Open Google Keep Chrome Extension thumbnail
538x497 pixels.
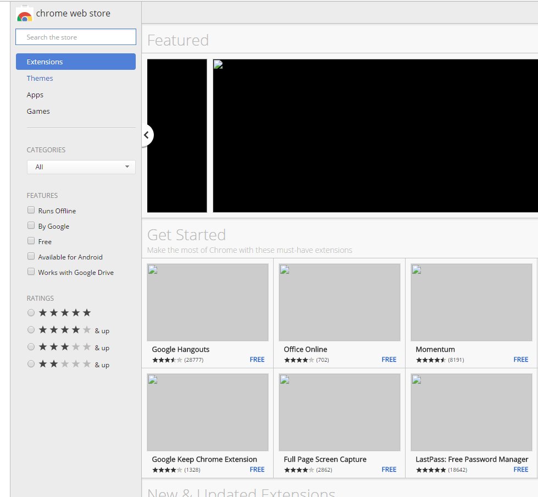[208, 412]
